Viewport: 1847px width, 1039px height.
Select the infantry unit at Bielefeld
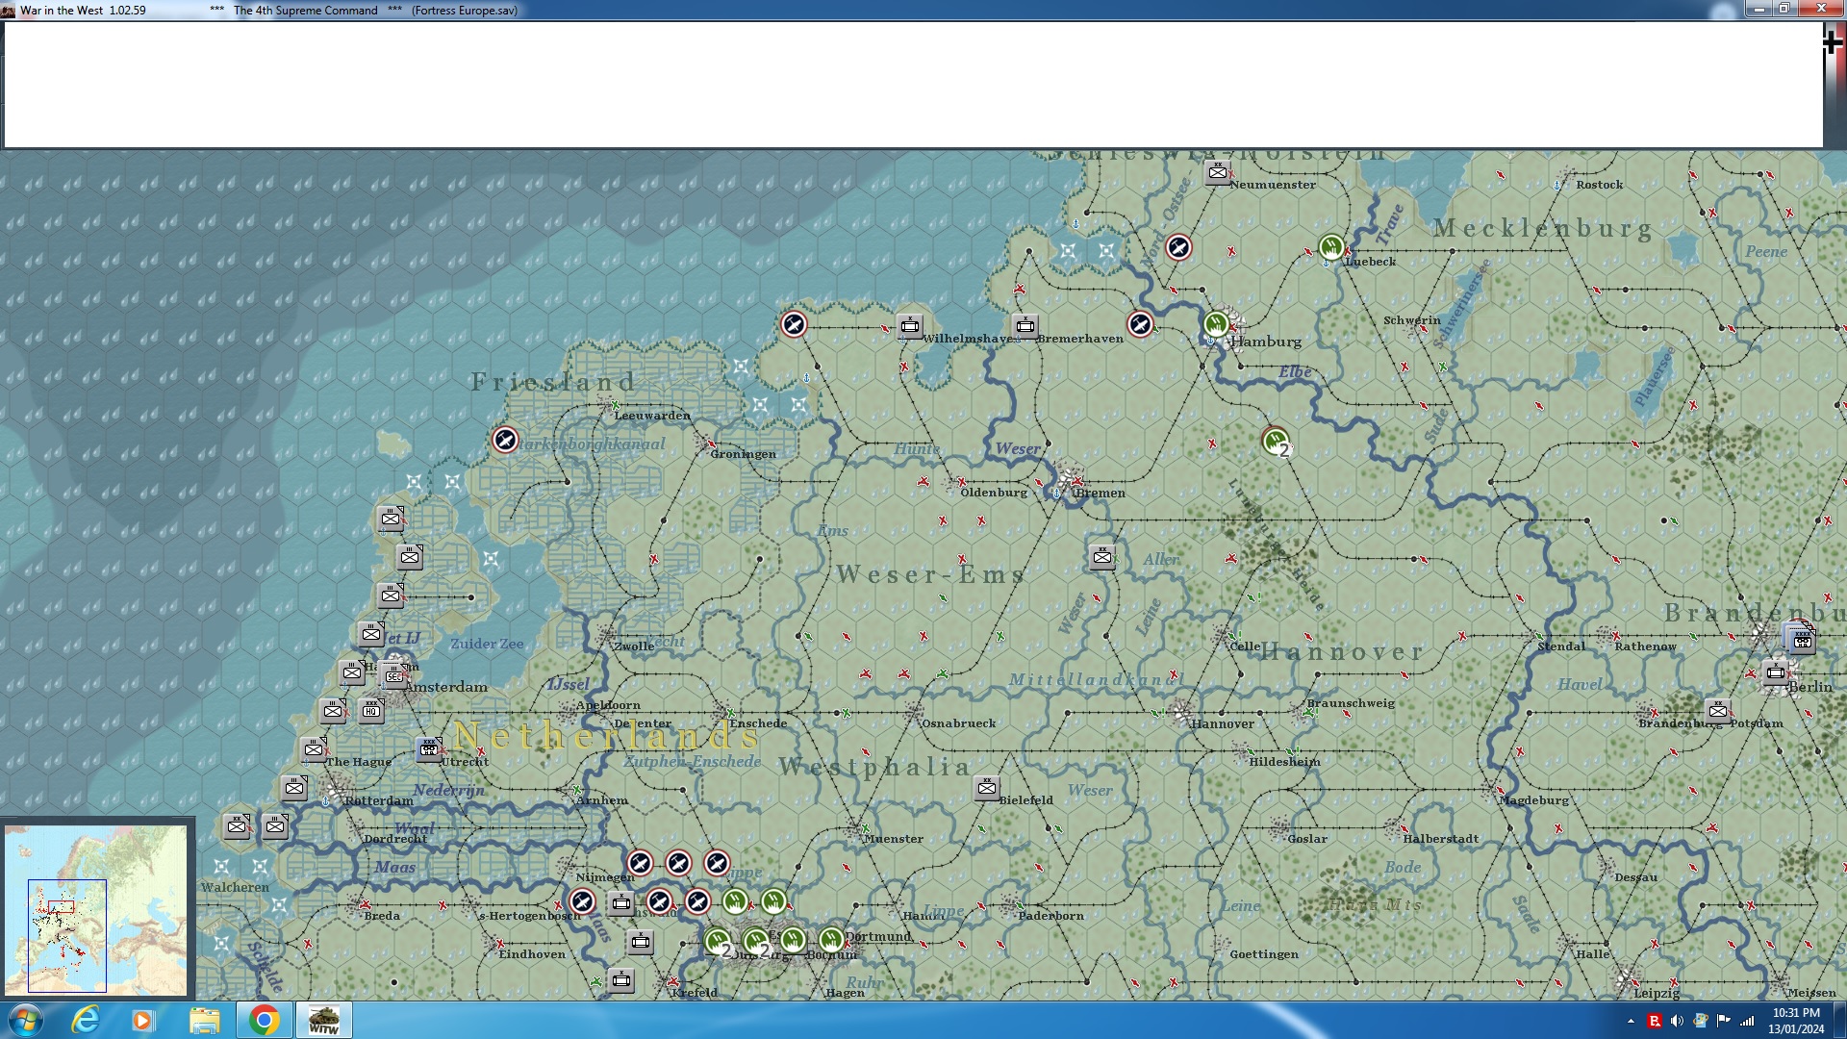point(987,788)
